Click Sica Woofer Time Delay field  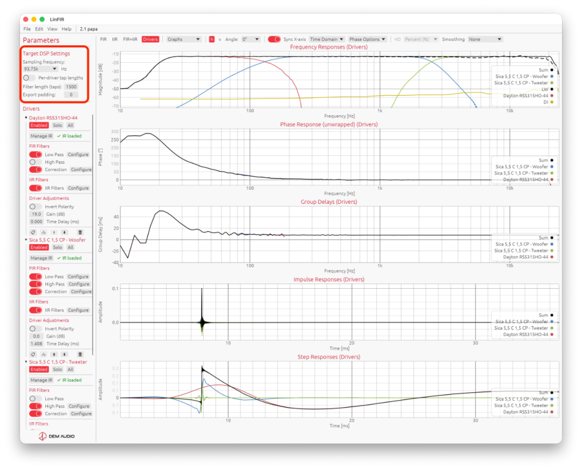pyautogui.click(x=36, y=344)
